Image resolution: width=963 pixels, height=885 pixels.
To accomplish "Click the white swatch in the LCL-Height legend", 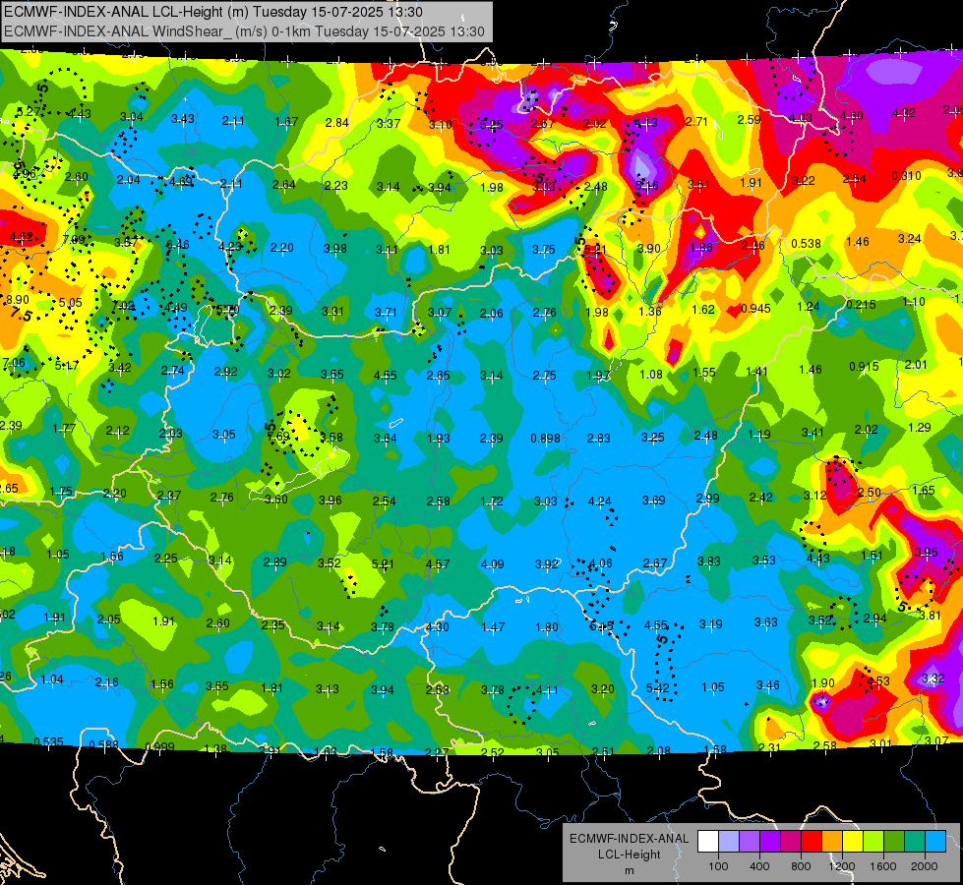I will tap(708, 842).
